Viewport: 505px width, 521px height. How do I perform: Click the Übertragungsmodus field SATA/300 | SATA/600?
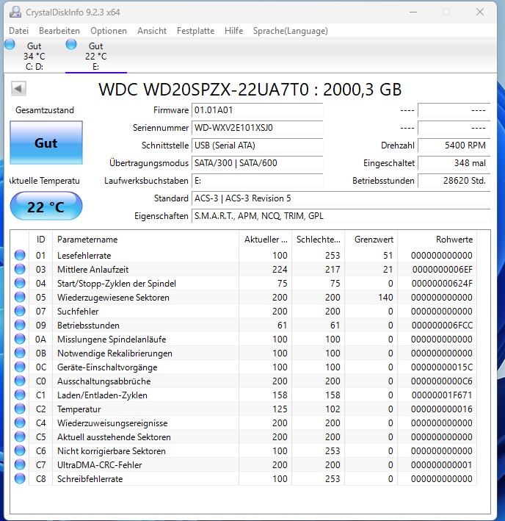click(x=257, y=163)
